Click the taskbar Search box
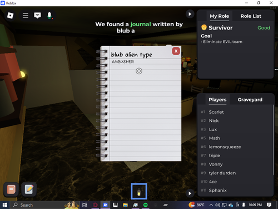 (x=45, y=205)
